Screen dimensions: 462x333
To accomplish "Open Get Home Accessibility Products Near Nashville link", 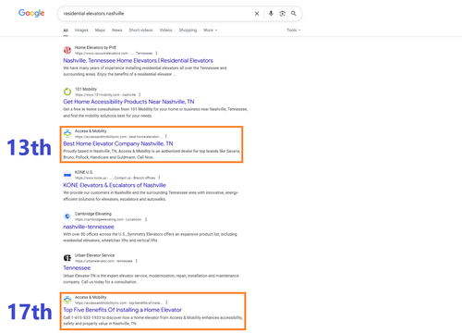I will pyautogui.click(x=128, y=102).
